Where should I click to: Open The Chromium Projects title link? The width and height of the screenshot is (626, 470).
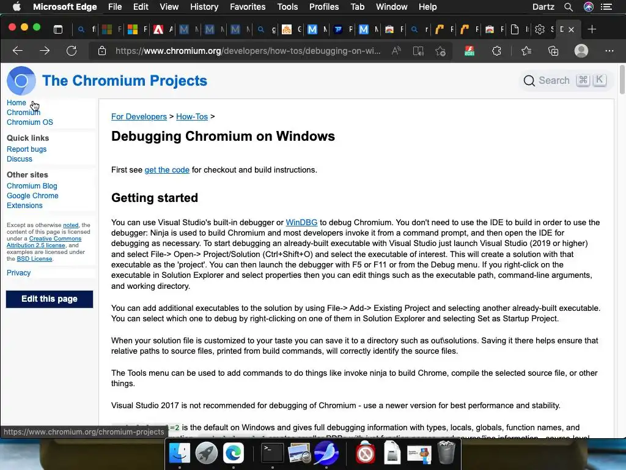(125, 81)
